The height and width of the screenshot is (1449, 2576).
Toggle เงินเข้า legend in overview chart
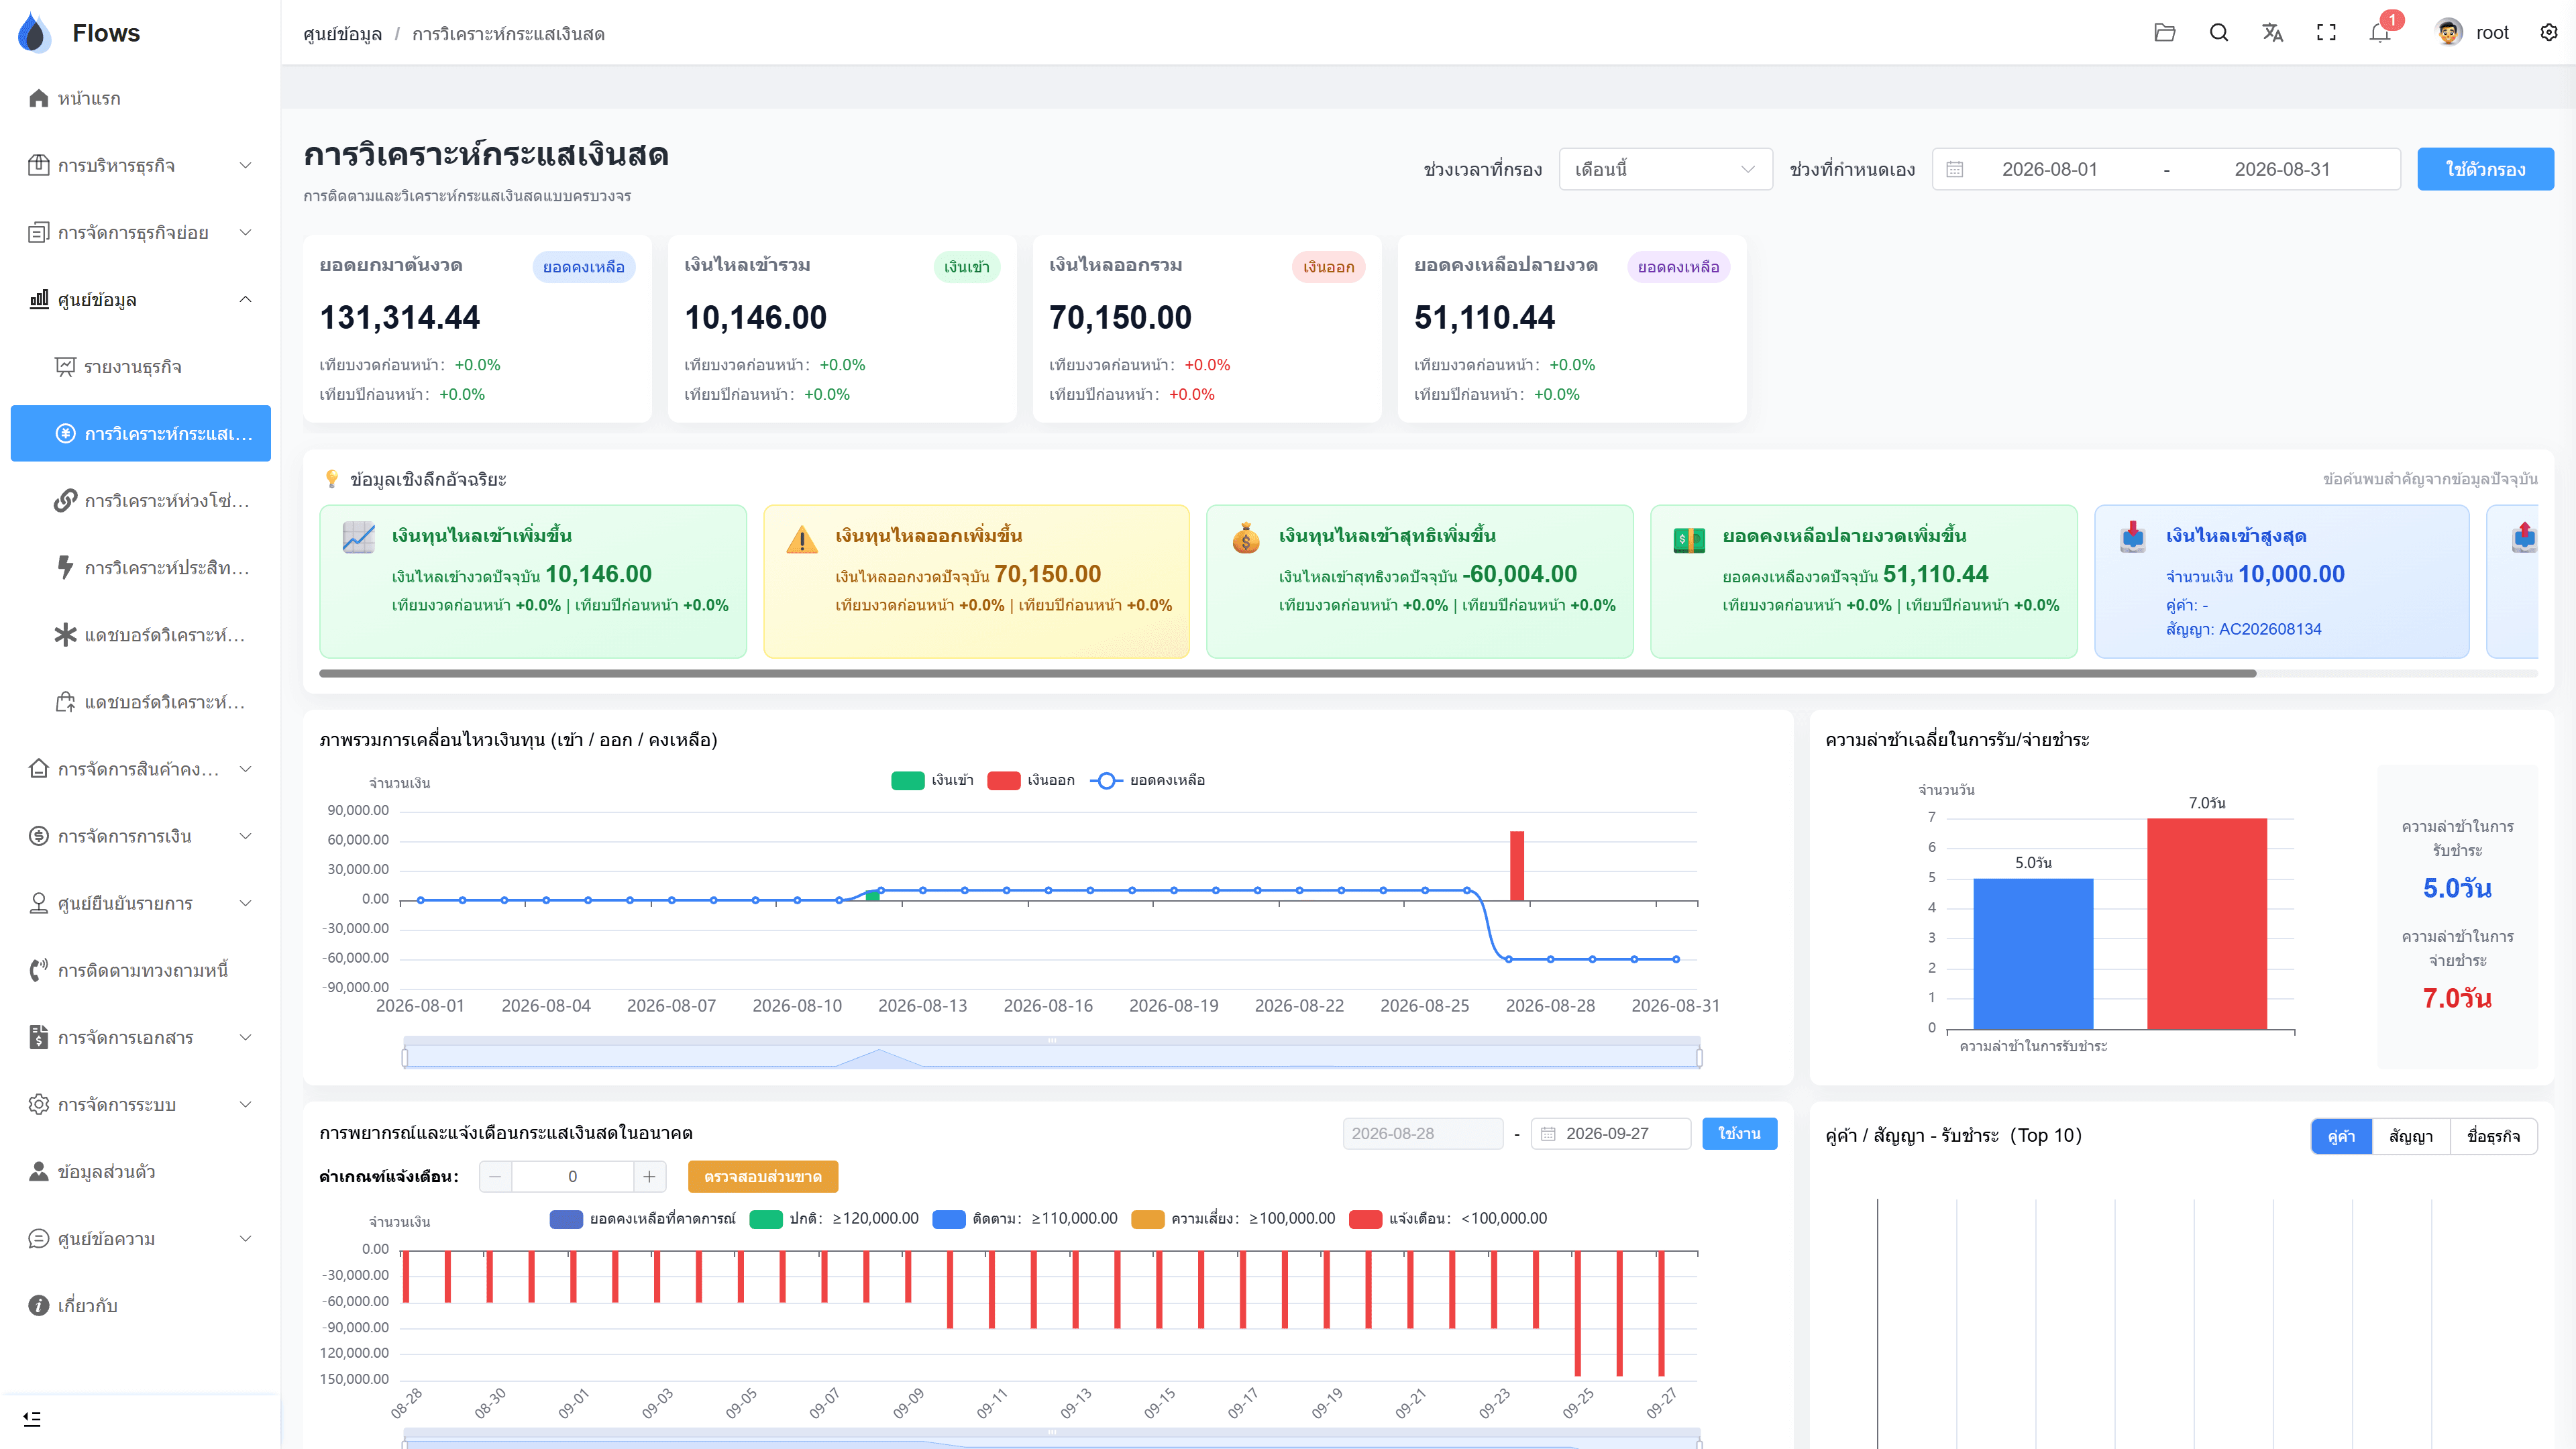pos(932,780)
